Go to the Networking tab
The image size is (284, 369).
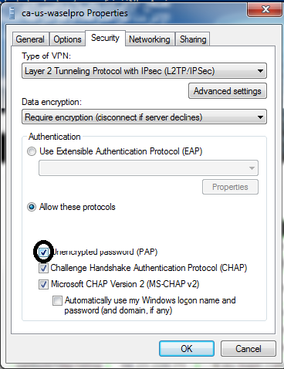(150, 39)
